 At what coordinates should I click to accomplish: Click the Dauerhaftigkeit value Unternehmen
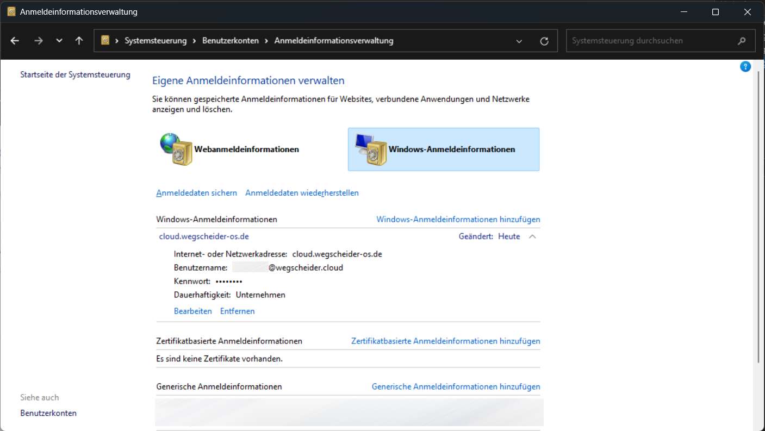(260, 295)
